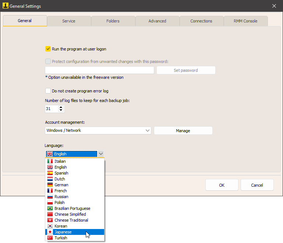Image resolution: width=283 pixels, height=243 pixels.
Task: Select the highlighted Japanese option
Action: [x=75, y=232]
